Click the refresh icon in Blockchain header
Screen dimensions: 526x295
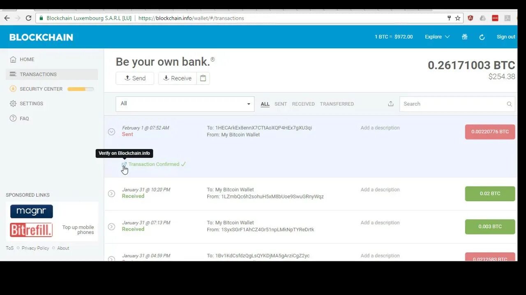pos(482,37)
